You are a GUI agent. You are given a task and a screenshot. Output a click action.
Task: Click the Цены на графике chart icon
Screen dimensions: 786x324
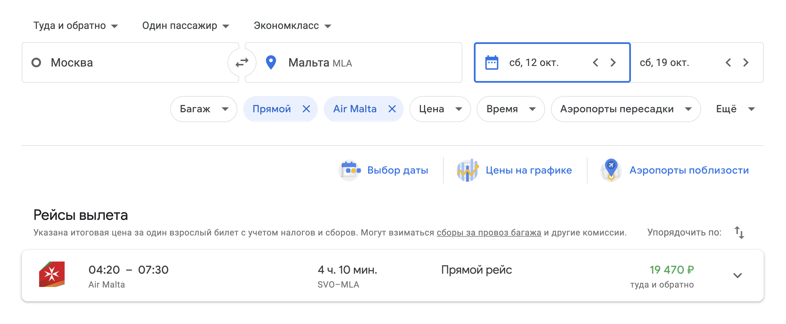click(467, 170)
